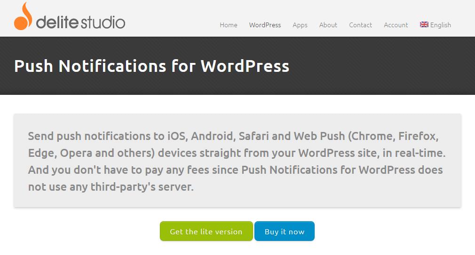Image resolution: width=475 pixels, height=255 pixels.
Task: Click the UK flag icon
Action: 424,24
